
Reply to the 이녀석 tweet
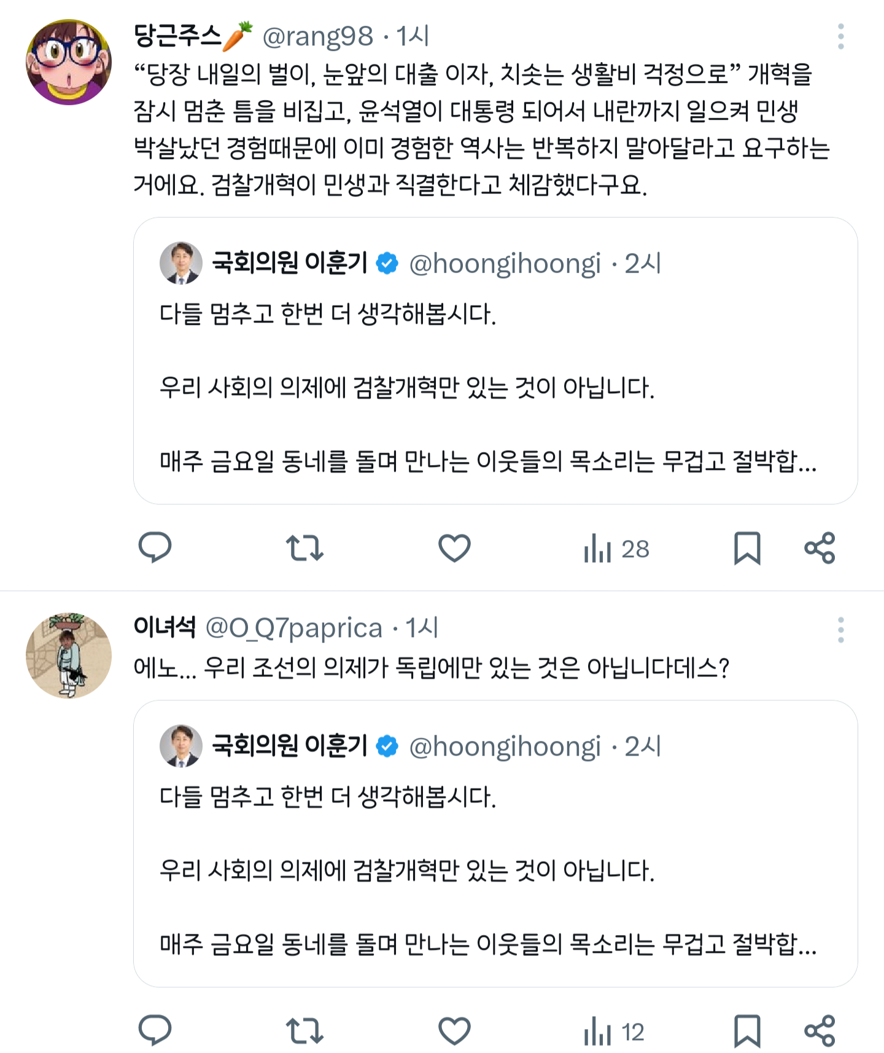click(155, 1030)
